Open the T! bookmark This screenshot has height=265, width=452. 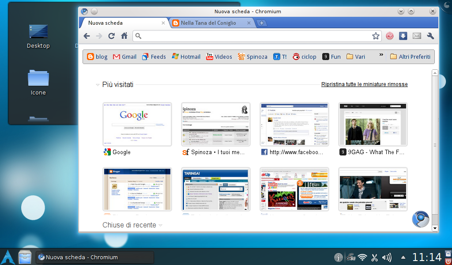[280, 57]
